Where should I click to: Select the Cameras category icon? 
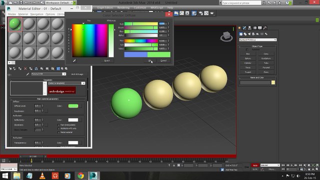(254, 34)
